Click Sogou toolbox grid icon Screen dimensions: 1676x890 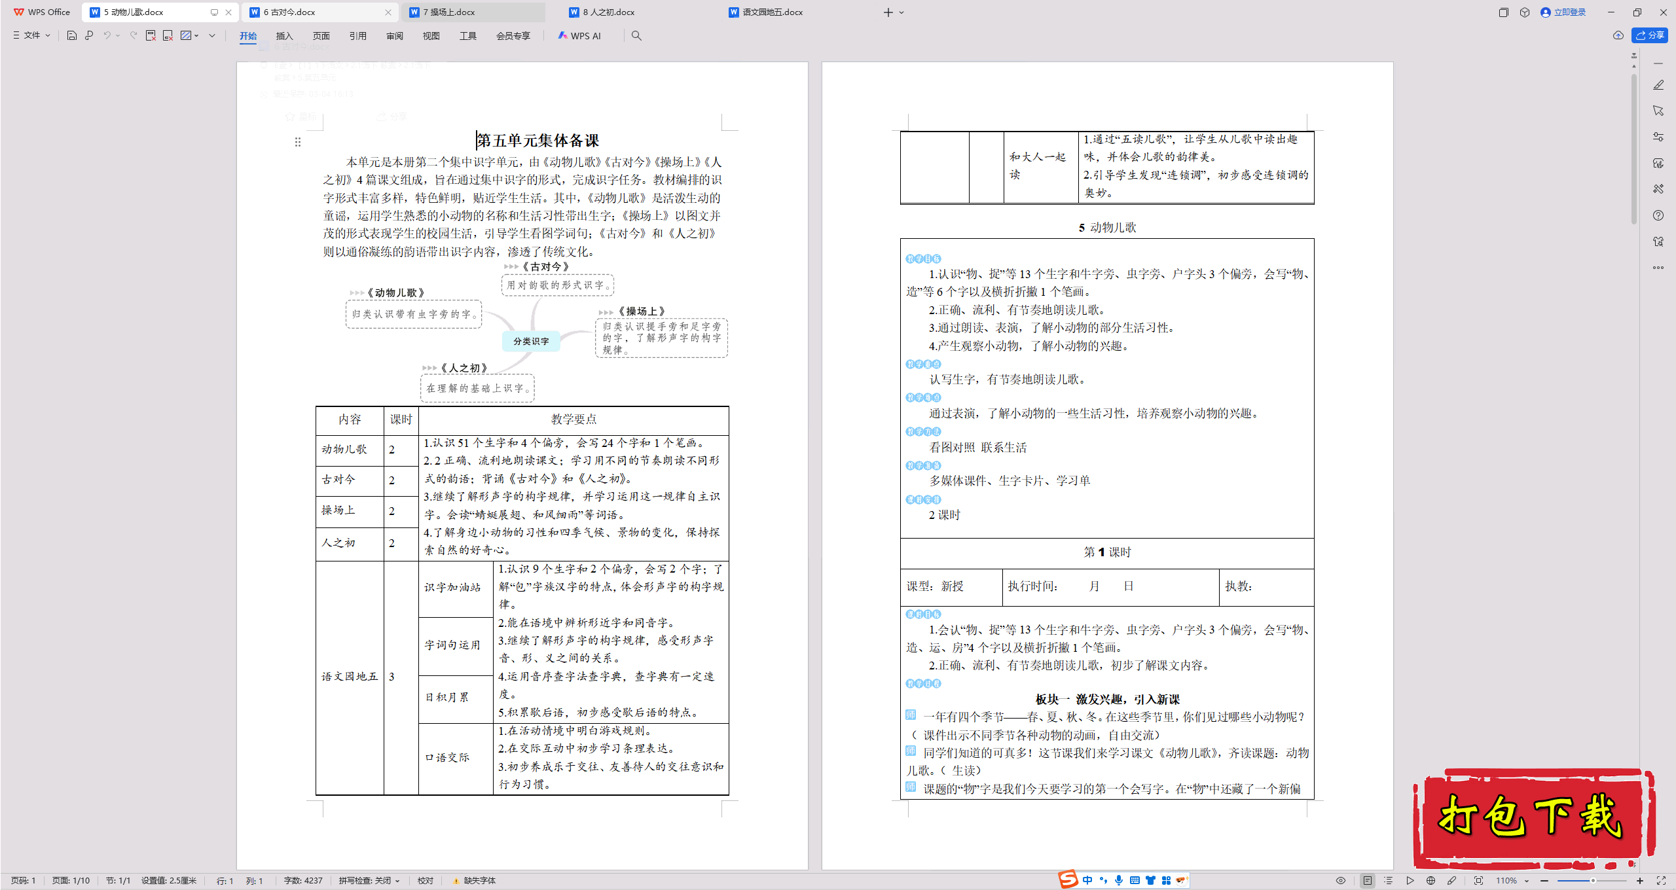click(x=1166, y=880)
